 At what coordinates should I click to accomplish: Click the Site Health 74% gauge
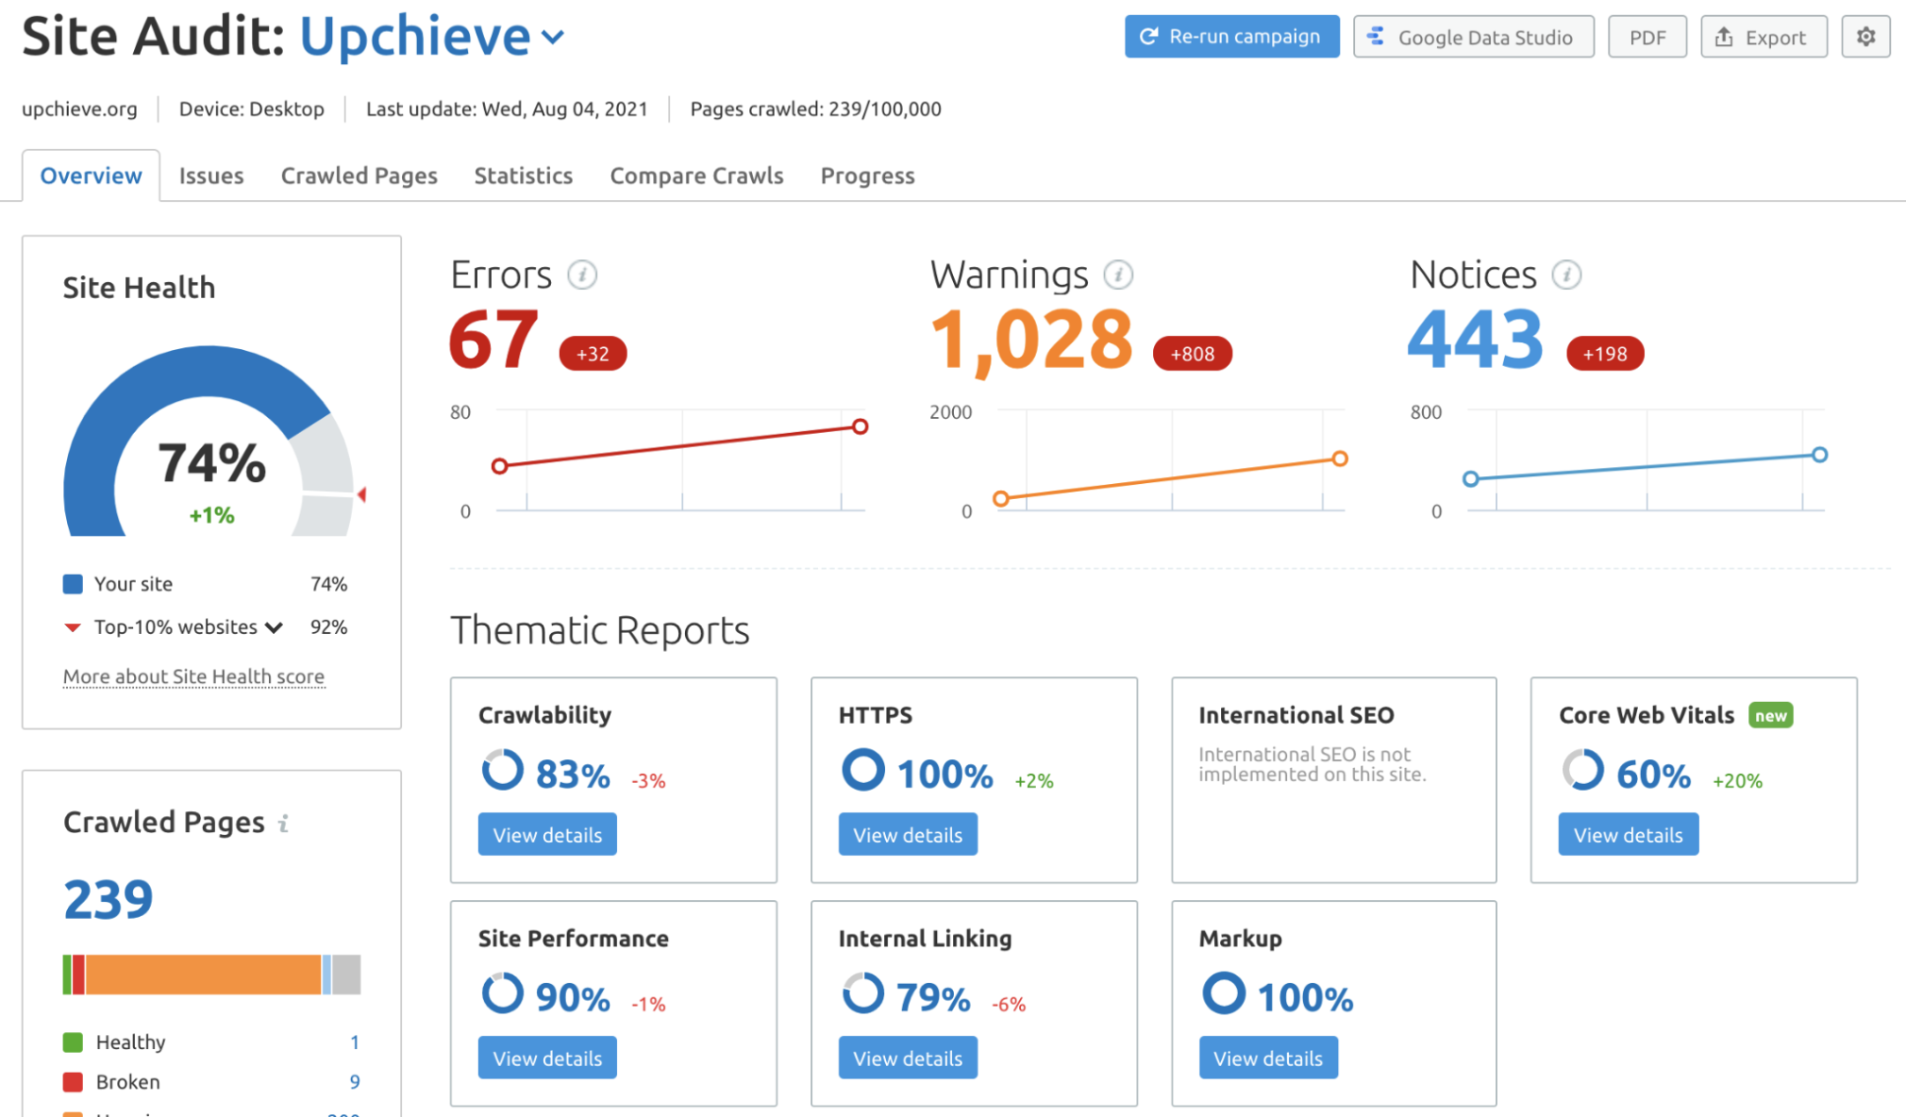point(209,442)
